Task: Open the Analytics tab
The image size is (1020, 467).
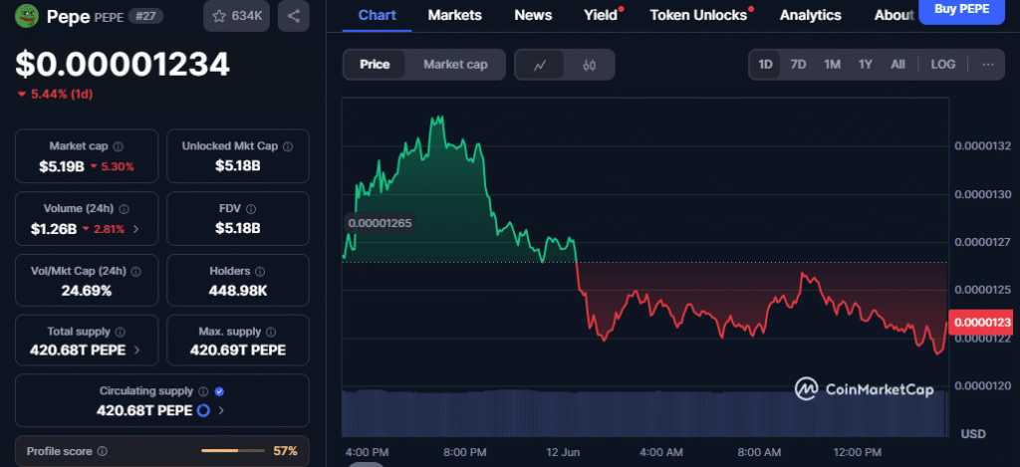Action: [811, 15]
